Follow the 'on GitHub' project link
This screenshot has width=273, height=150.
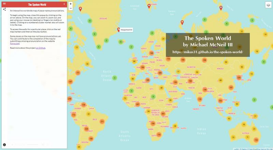coord(41,48)
